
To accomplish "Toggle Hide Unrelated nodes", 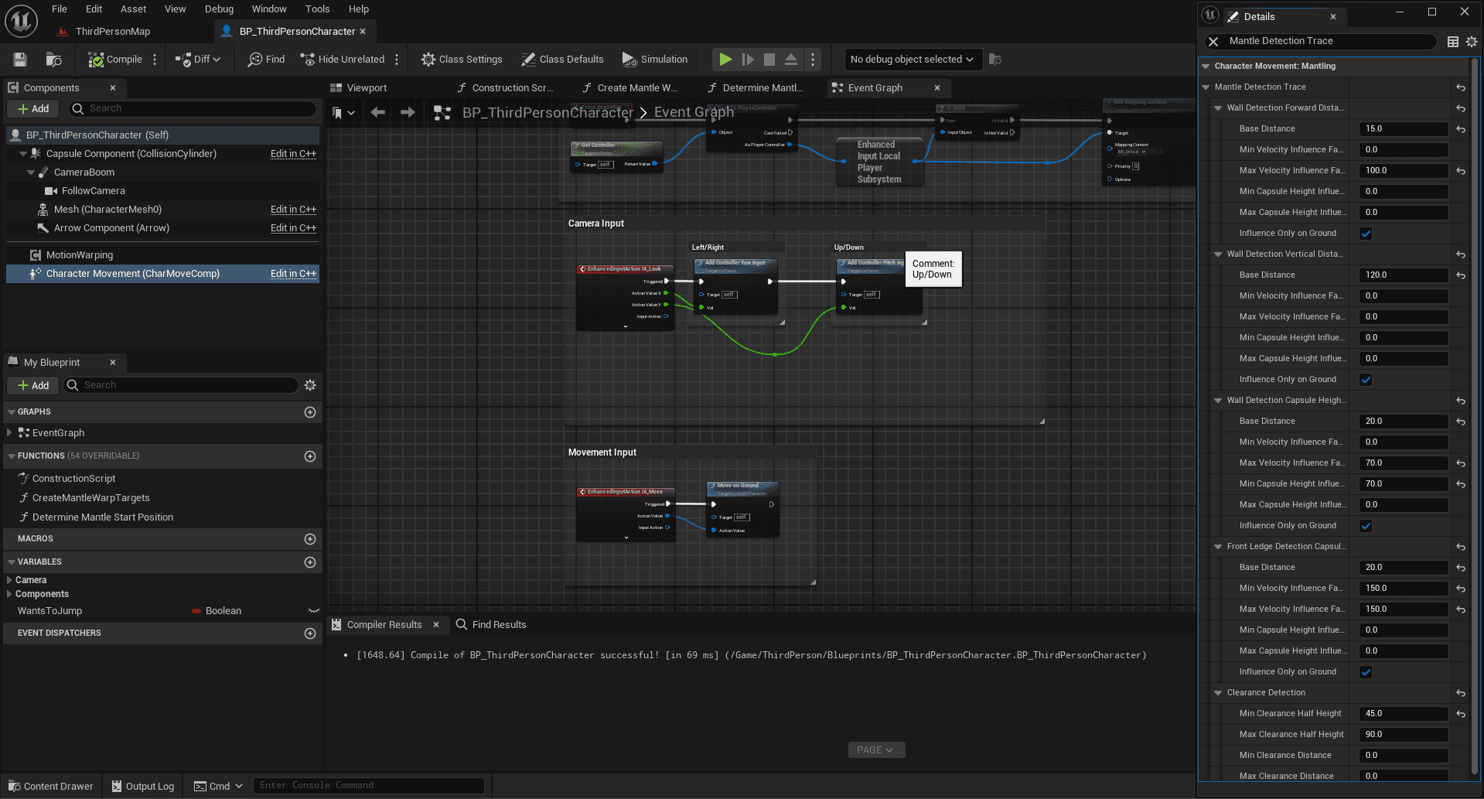I will [342, 60].
